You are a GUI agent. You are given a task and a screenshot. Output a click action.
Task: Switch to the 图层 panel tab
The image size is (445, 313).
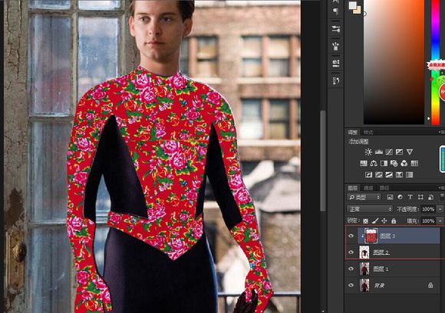tap(353, 187)
